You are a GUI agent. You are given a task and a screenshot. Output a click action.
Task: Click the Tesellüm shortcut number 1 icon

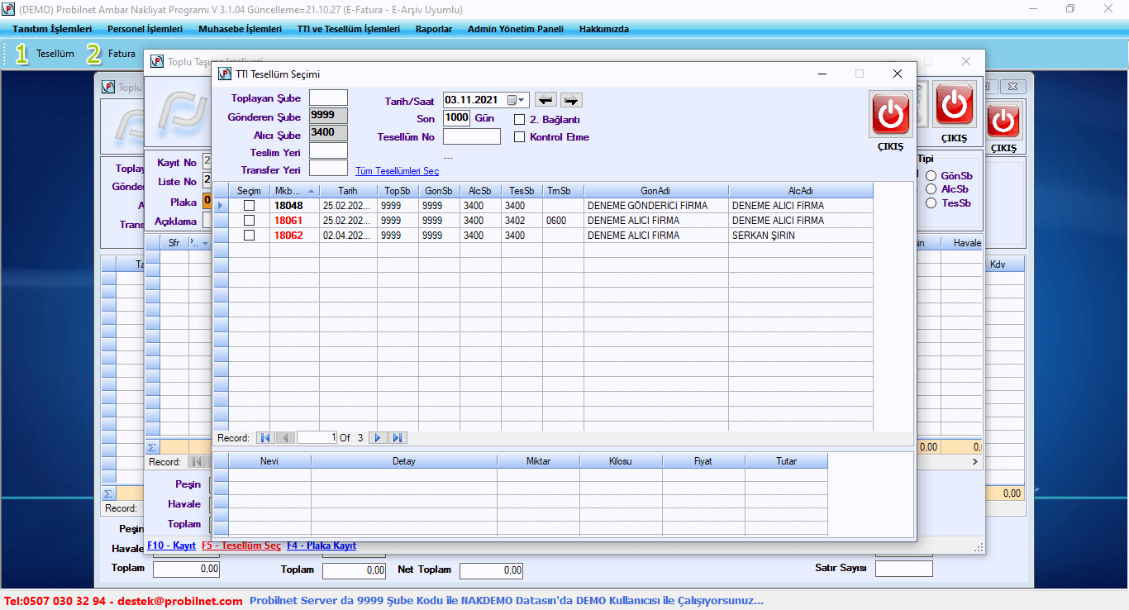pos(21,54)
